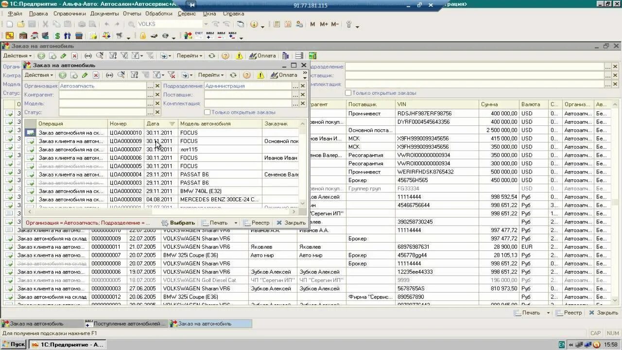Click Edit pencil icon in front order window
This screenshot has width=622, height=350.
[x=85, y=75]
